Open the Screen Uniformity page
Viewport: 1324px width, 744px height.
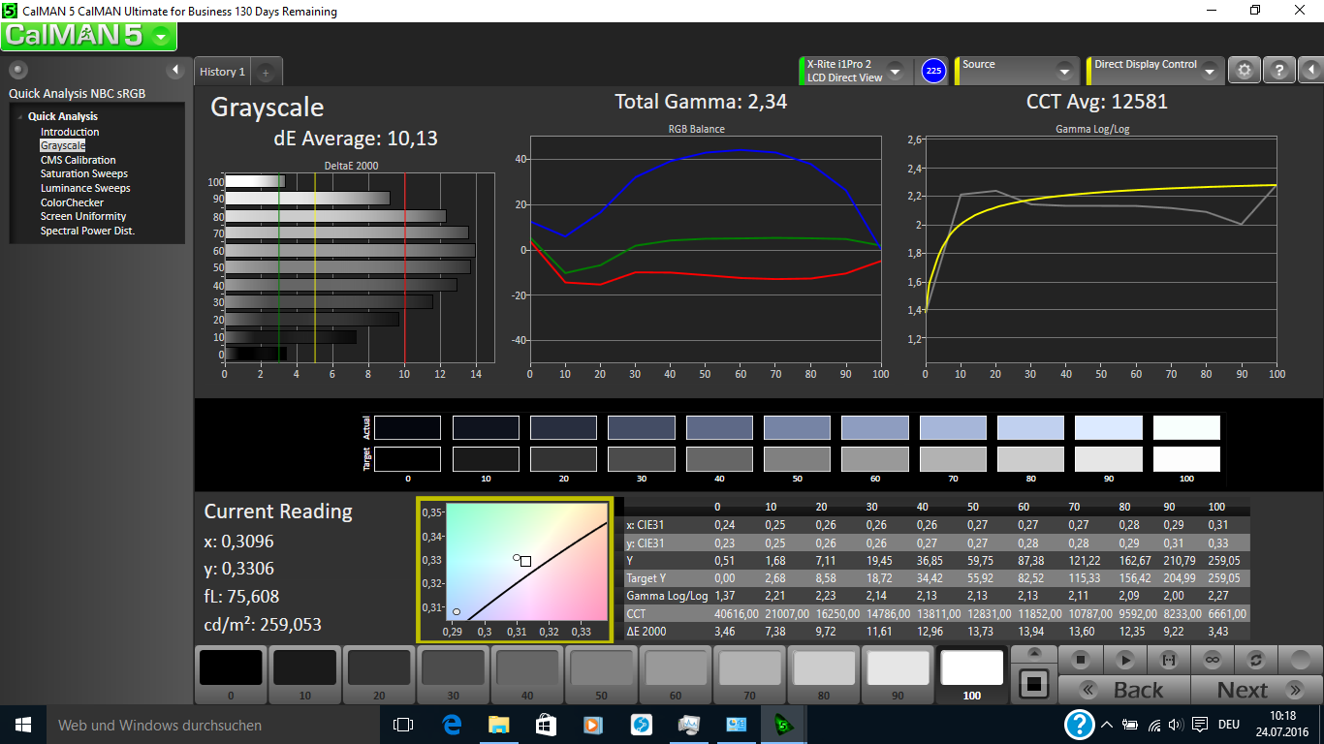click(83, 216)
